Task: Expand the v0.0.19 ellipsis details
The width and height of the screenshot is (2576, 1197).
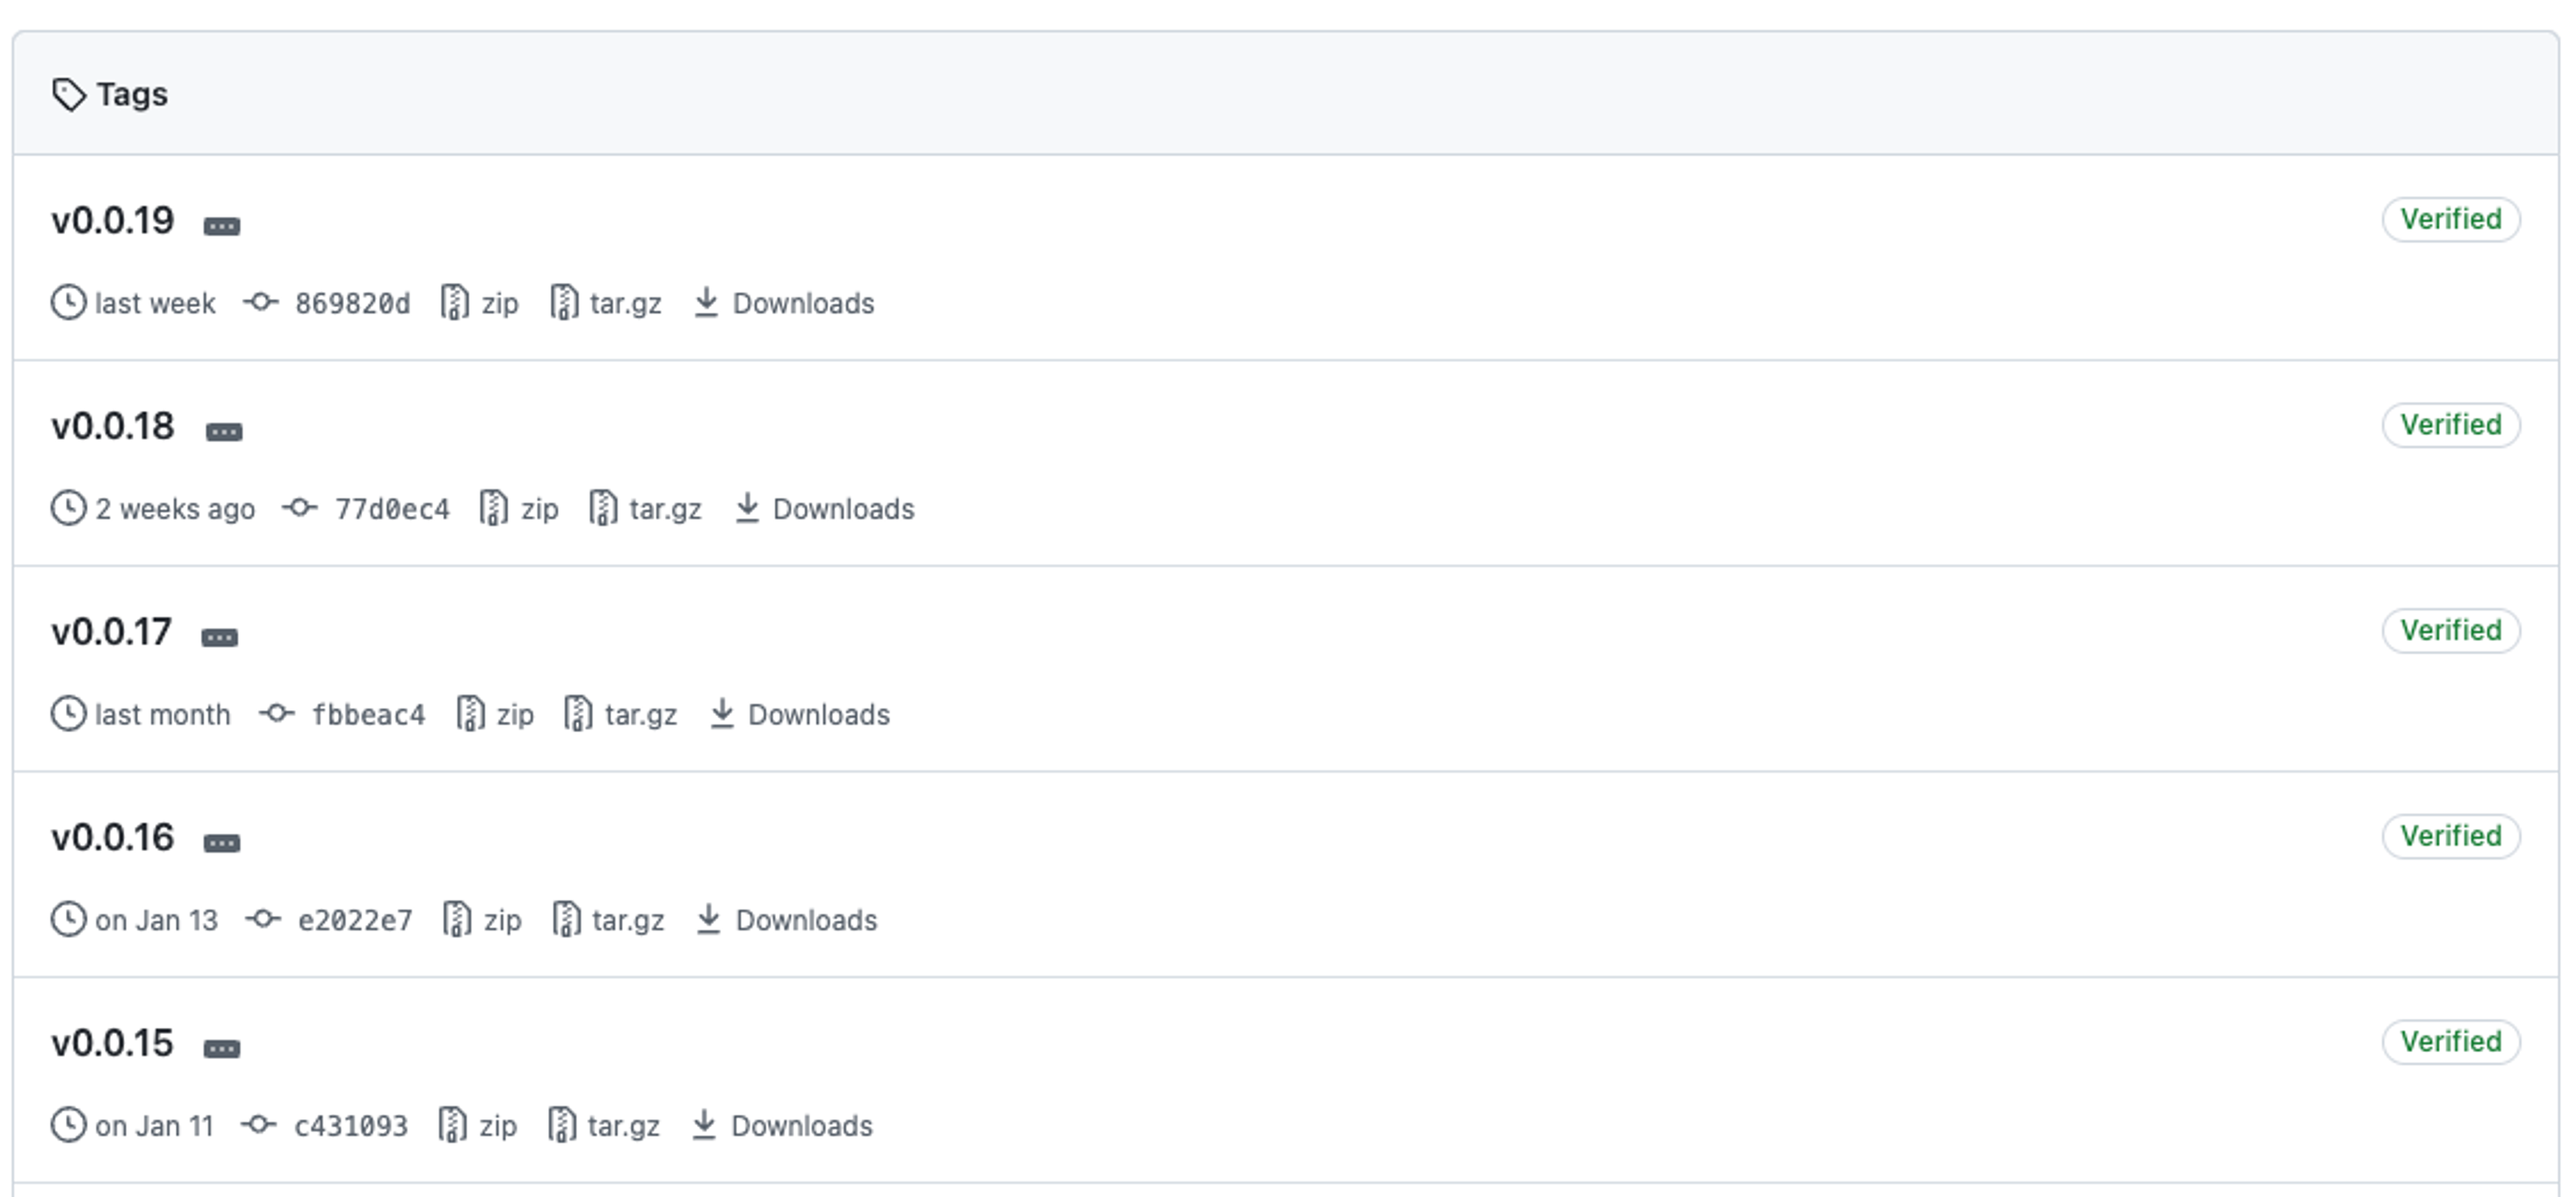Action: coord(221,226)
